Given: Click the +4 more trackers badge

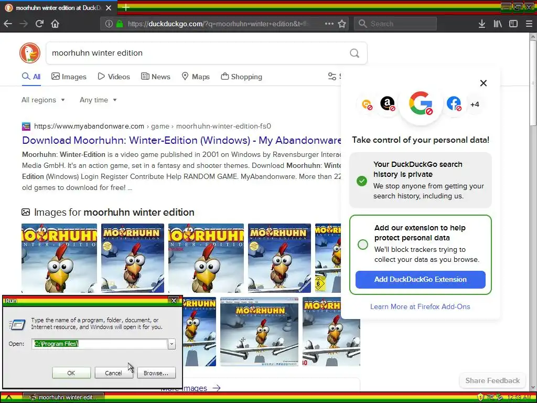Looking at the screenshot, I should pos(475,104).
